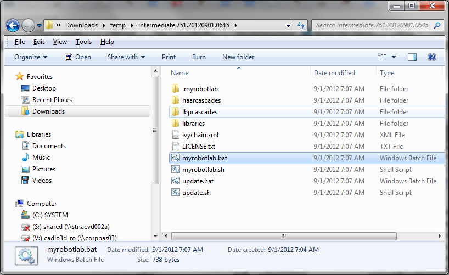Viewport: 449px width, 275px height.
Task: Click the Forward navigation arrow
Action: [28, 25]
